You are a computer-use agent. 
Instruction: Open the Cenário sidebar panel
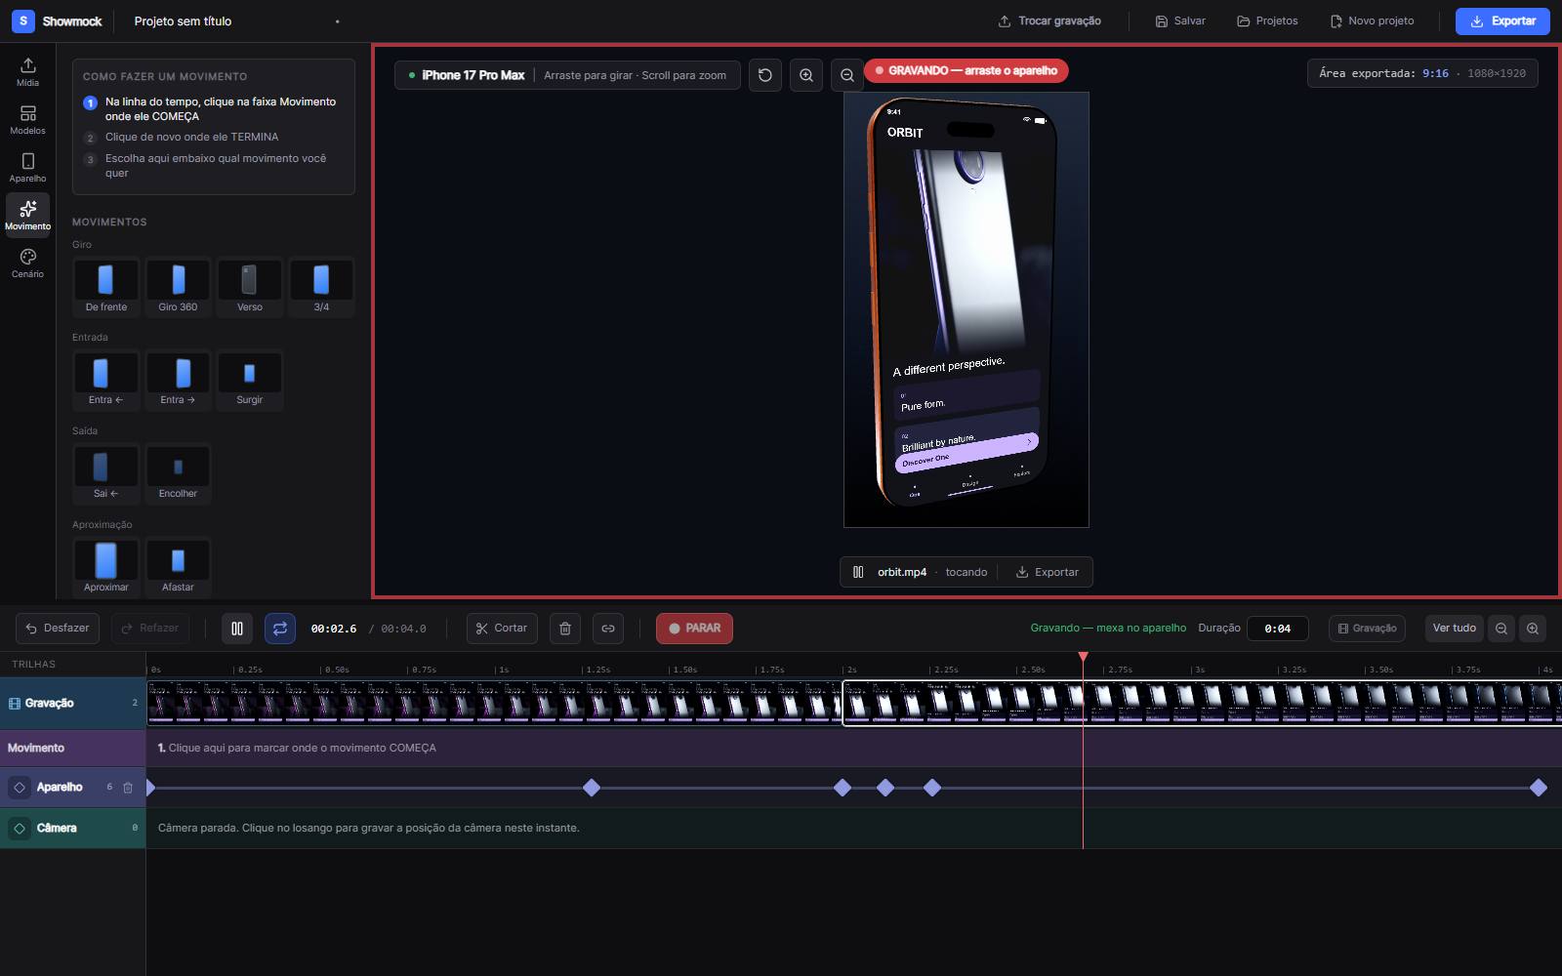[x=27, y=263]
